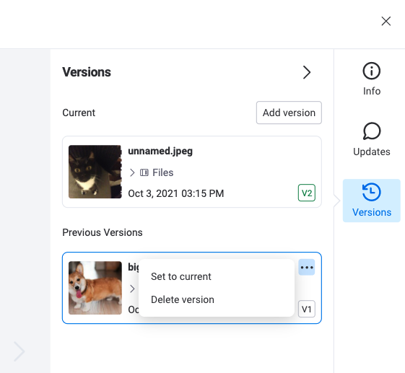Collapse the Versions panel with header chevron
Screen dimensions: 405x373
(x=307, y=72)
